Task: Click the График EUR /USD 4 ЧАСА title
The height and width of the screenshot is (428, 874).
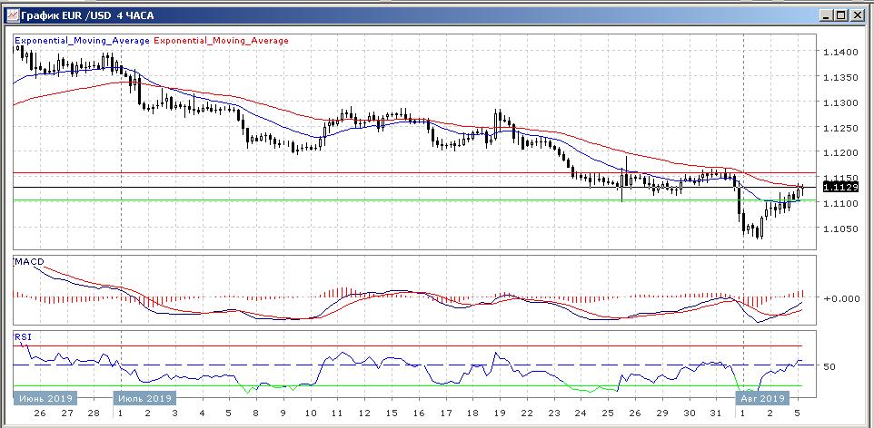Action: coord(87,15)
